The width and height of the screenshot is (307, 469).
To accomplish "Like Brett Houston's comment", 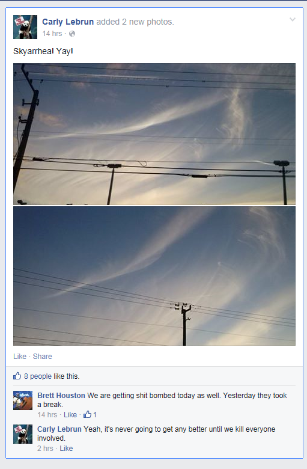I will [70, 414].
